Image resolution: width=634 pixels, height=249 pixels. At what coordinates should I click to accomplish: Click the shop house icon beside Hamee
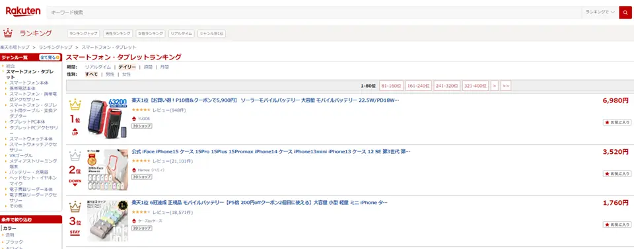134,170
